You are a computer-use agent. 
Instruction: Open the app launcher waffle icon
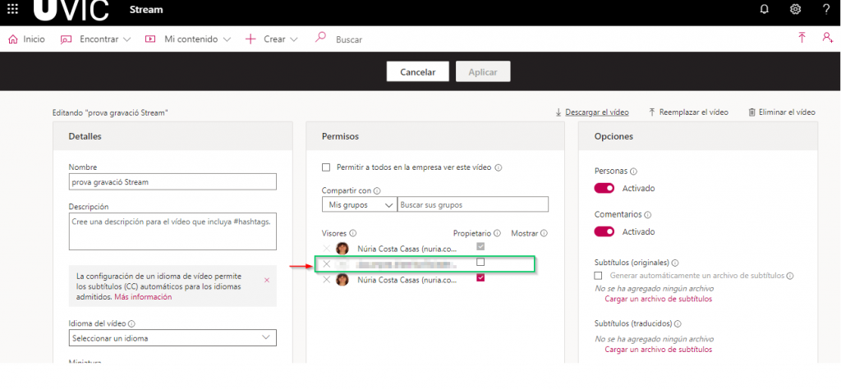pos(13,10)
